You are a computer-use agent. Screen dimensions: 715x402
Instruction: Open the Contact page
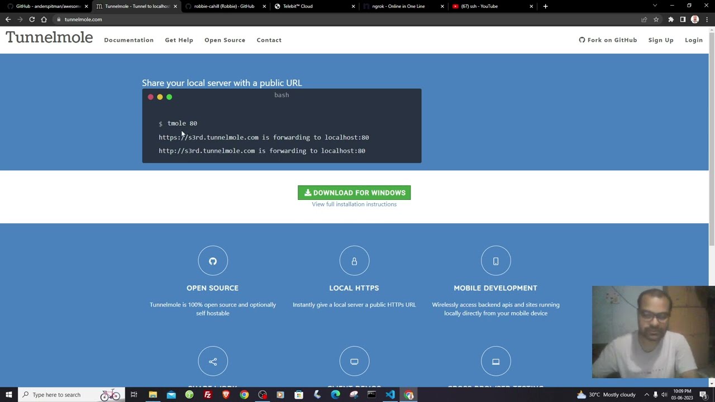click(x=269, y=40)
